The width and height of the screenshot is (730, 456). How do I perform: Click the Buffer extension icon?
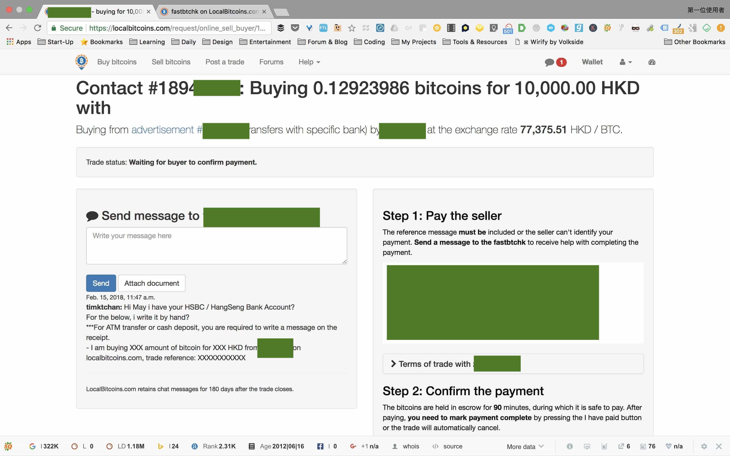[281, 28]
